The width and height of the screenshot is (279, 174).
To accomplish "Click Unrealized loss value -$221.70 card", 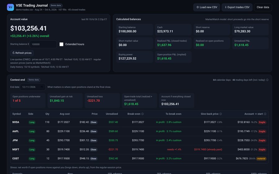I will (x=102, y=100).
